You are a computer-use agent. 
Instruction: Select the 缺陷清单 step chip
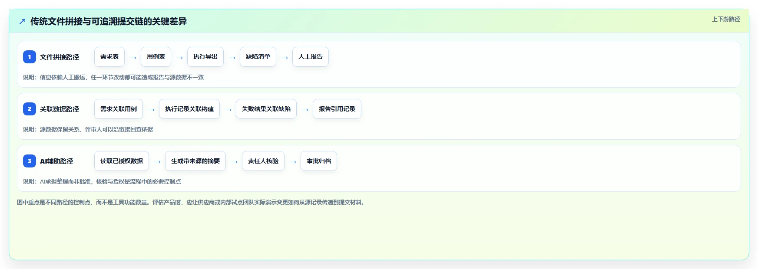click(x=258, y=57)
